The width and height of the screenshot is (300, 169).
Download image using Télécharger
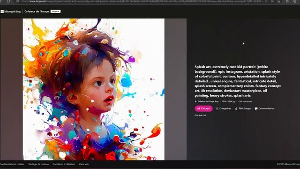point(243,108)
